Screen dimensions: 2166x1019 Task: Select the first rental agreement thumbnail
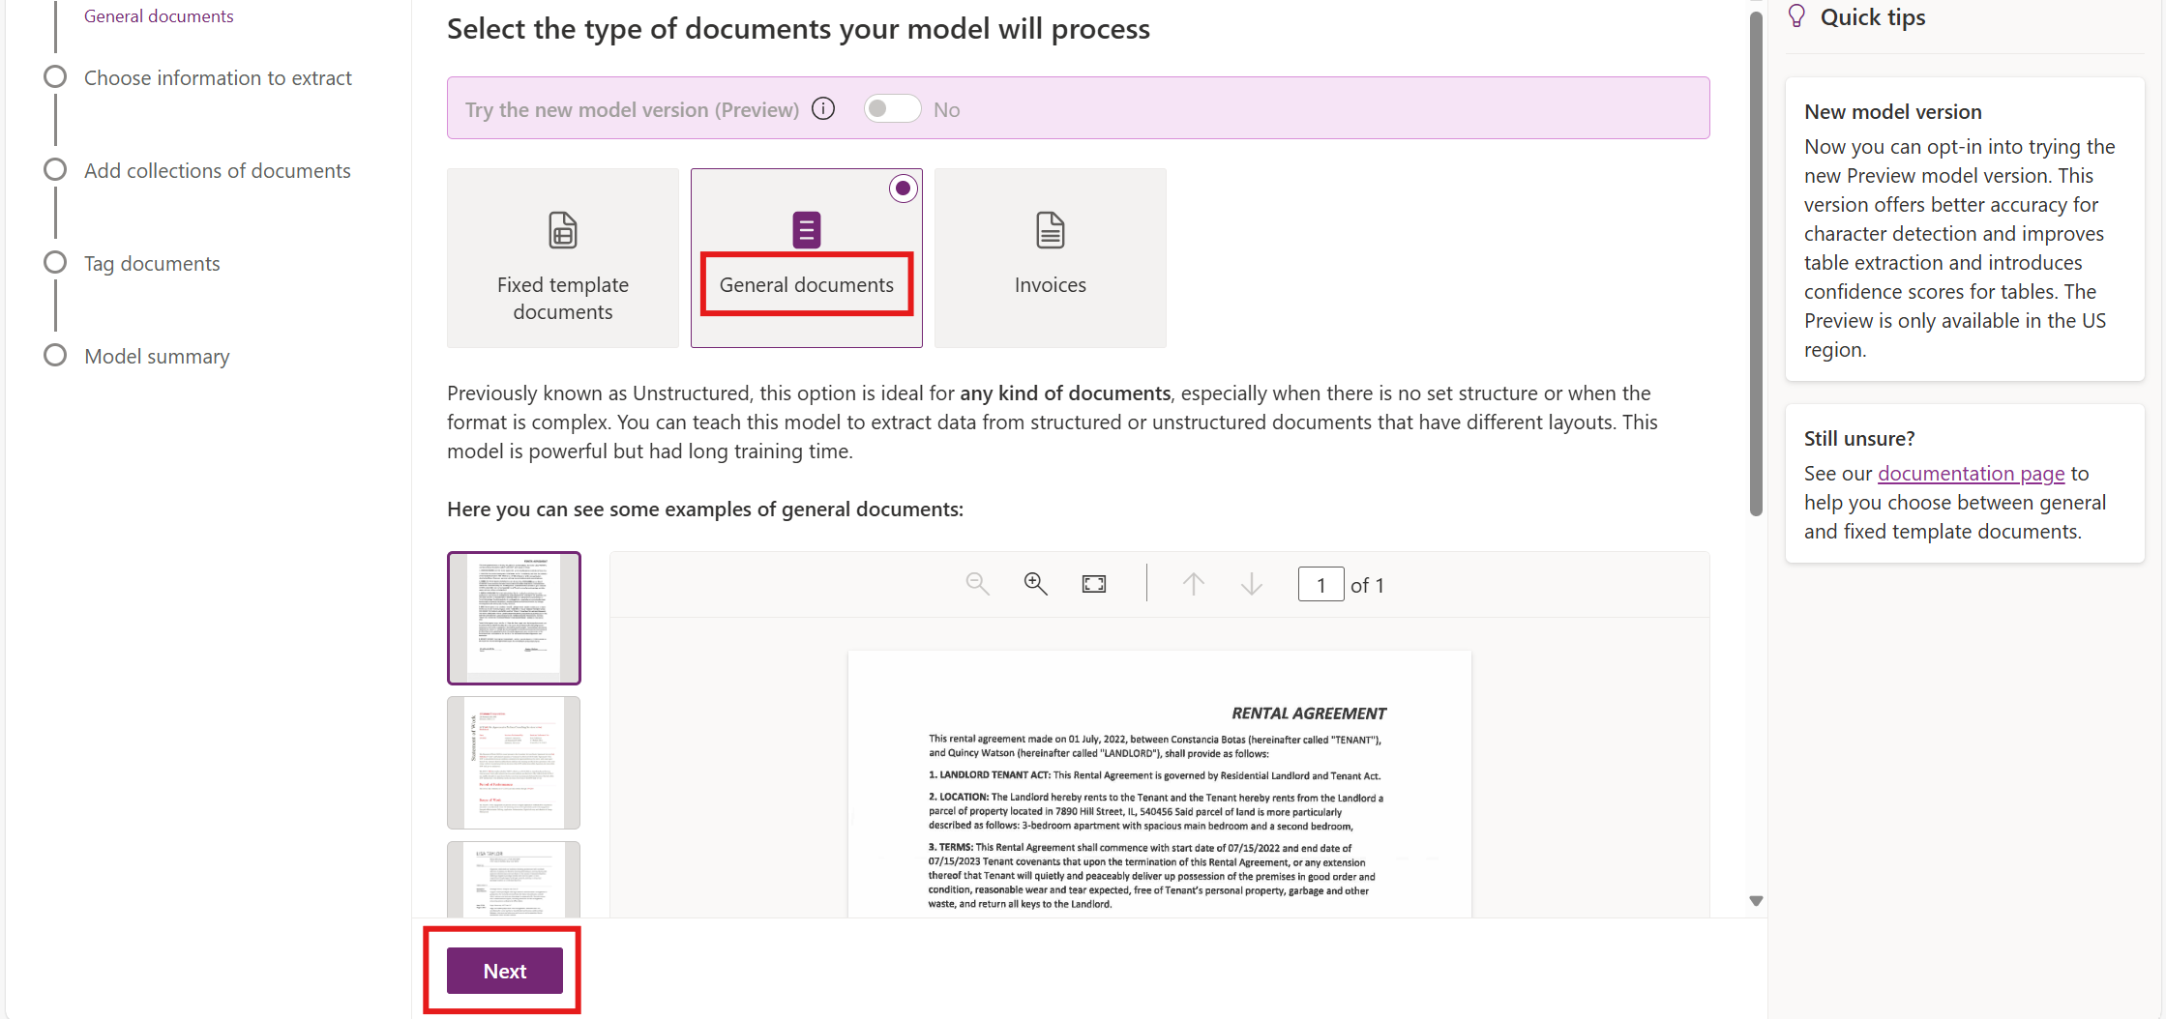514,618
